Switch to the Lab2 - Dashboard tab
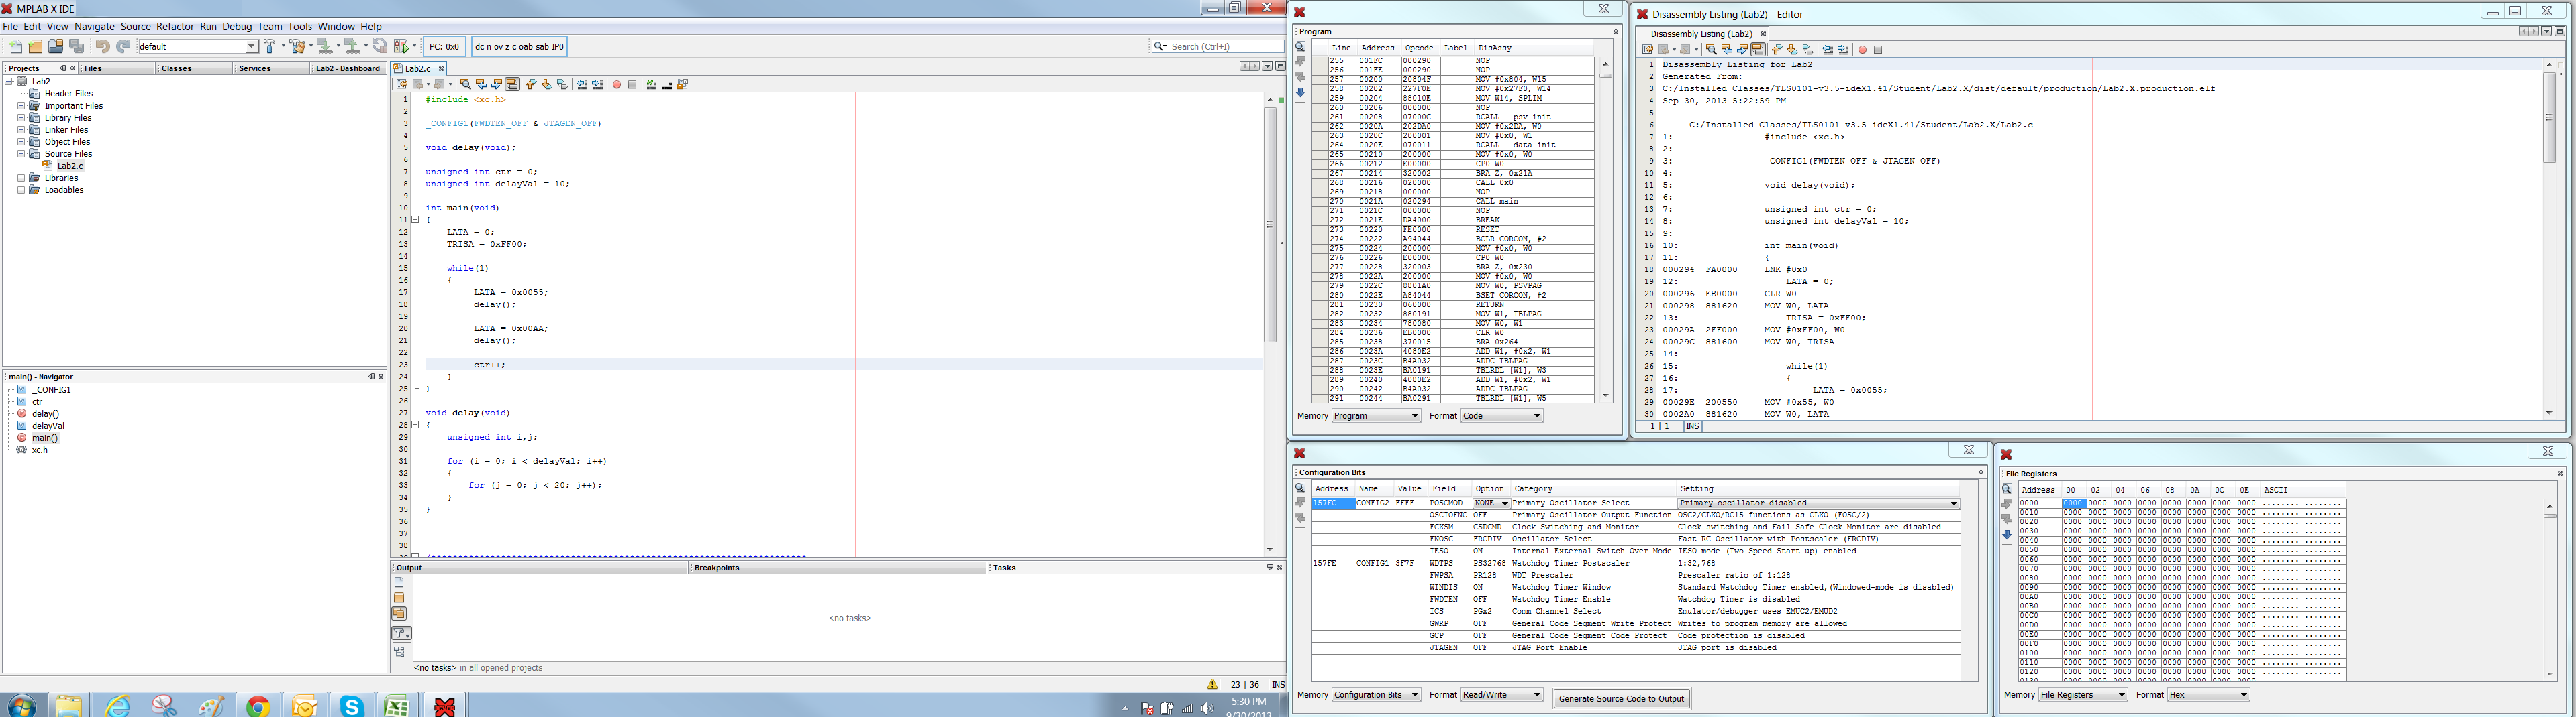The height and width of the screenshot is (717, 2576). click(347, 69)
